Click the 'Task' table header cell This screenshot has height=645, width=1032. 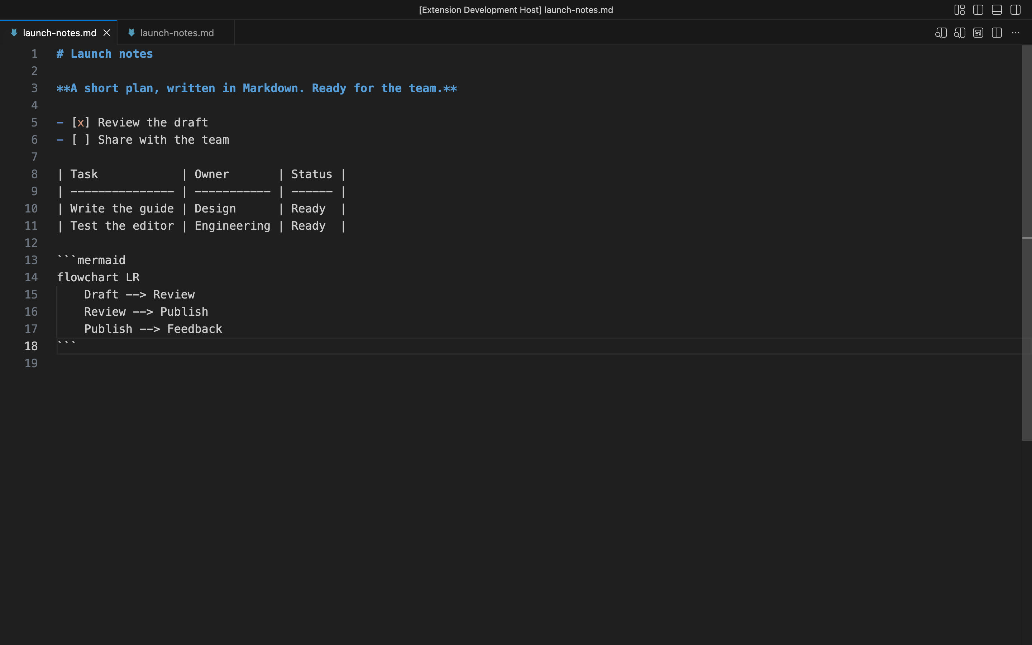tap(84, 174)
